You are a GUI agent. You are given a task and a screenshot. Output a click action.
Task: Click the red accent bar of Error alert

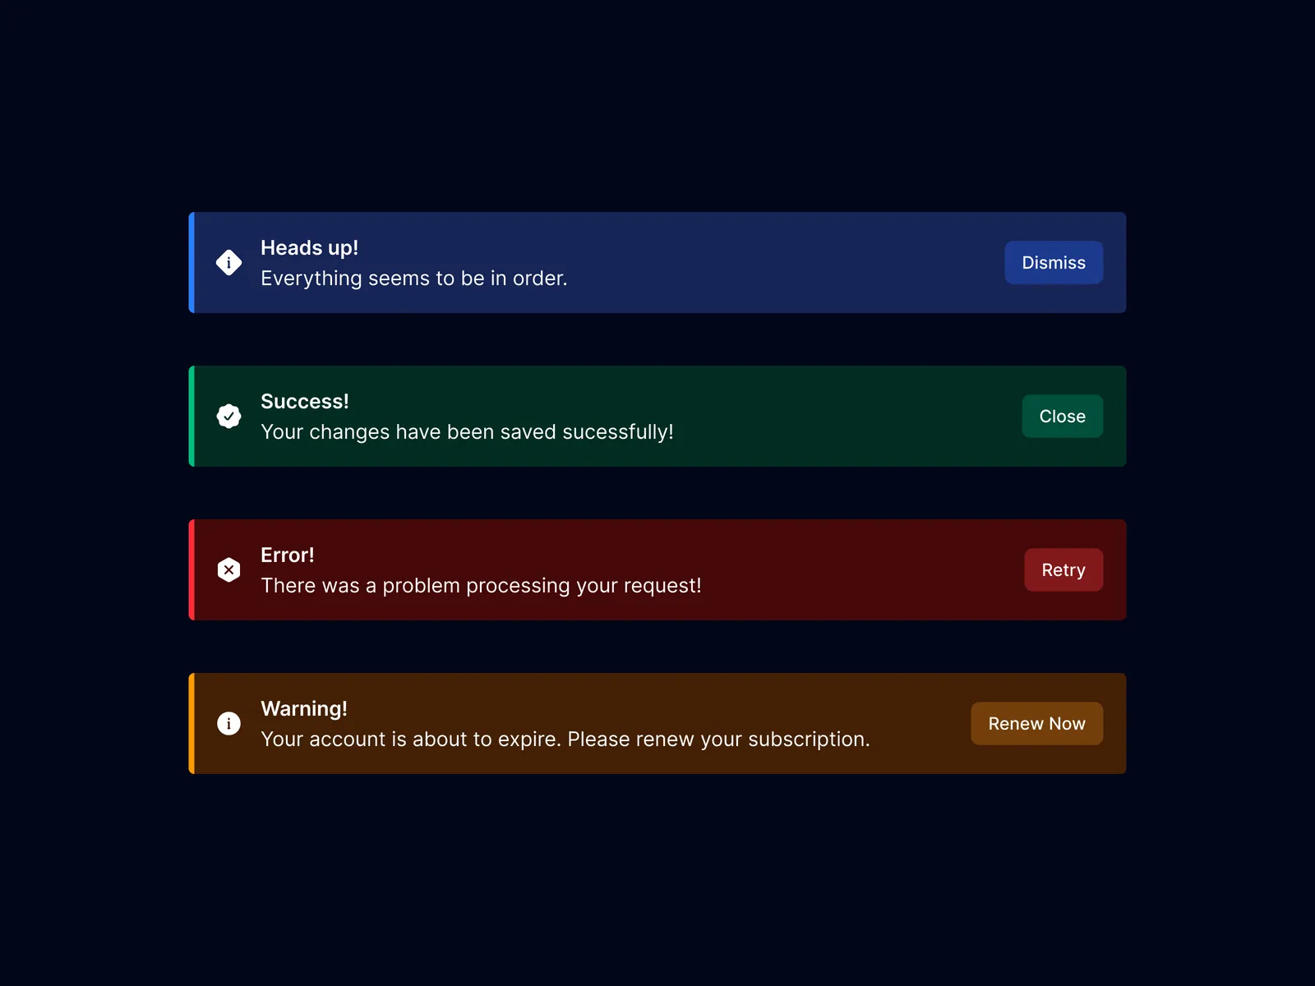point(191,570)
